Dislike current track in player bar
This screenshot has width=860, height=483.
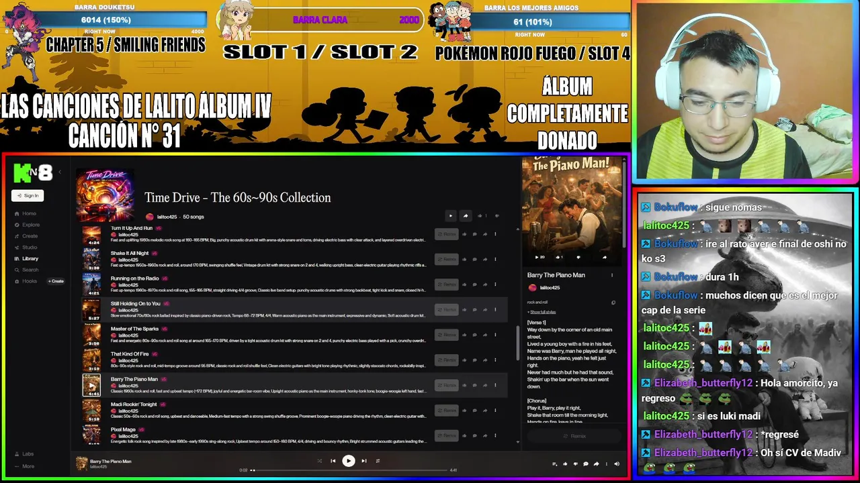[x=575, y=464]
